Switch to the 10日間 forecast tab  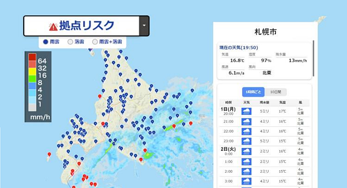(275, 92)
